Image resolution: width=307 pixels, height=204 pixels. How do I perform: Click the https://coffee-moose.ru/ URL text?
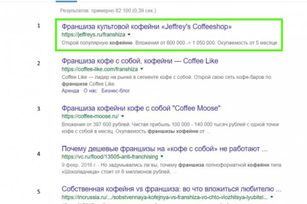90,116
